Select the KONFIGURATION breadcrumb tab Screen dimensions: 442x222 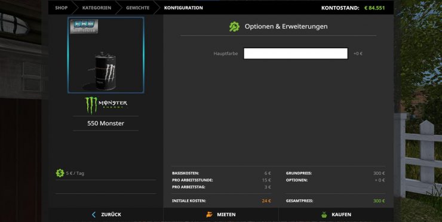pyautogui.click(x=183, y=8)
